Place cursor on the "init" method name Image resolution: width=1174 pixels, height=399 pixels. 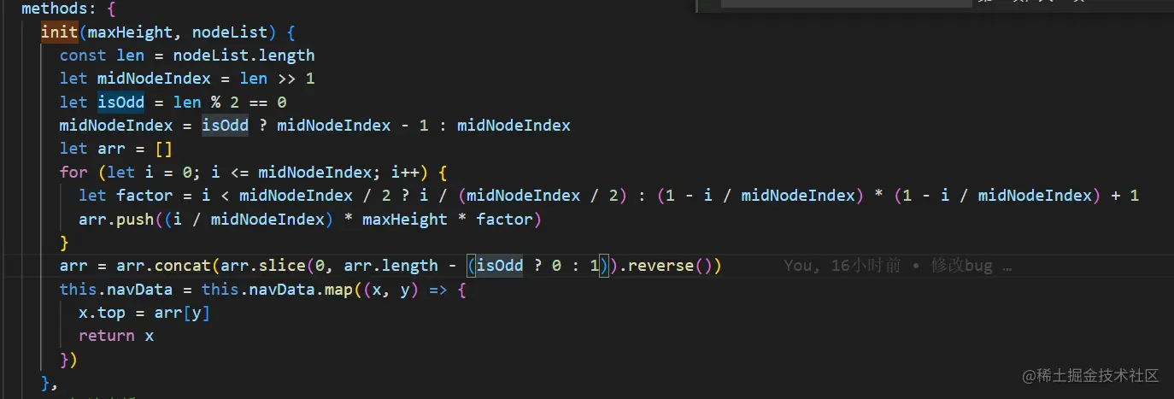(x=60, y=32)
